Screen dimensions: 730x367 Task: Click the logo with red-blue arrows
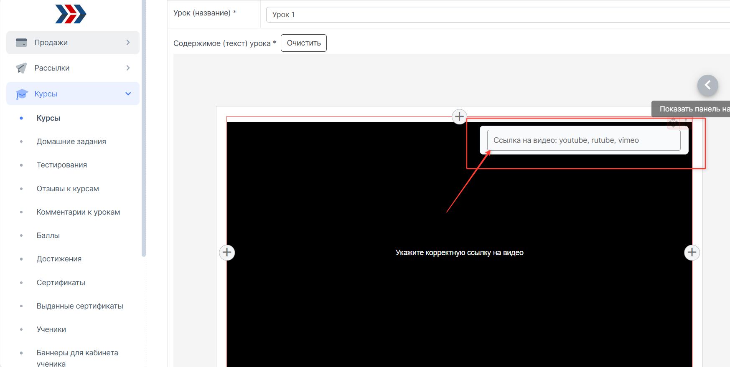point(71,14)
